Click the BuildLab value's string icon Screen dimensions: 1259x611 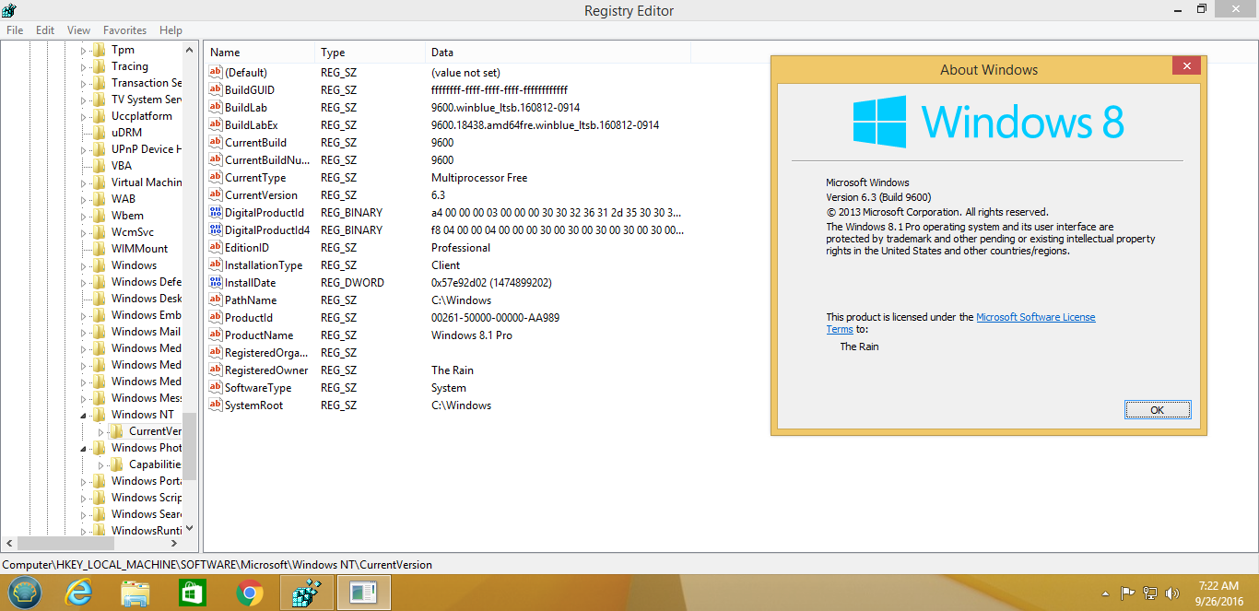216,108
